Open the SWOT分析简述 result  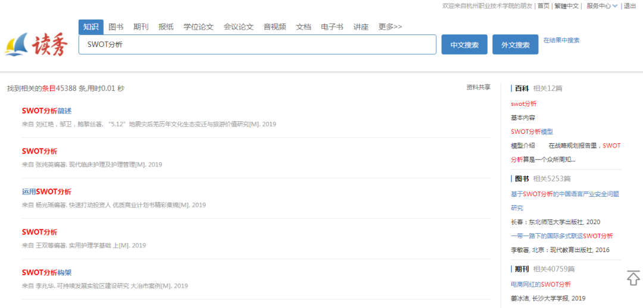[x=46, y=111]
